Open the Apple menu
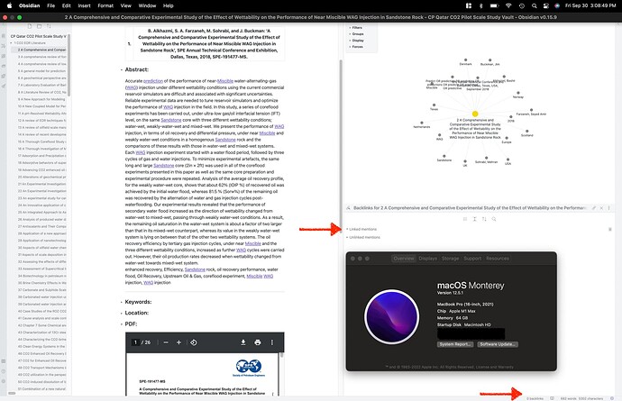 click(9, 5)
